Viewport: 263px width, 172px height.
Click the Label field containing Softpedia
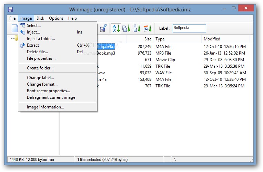pyautogui.click(x=189, y=28)
